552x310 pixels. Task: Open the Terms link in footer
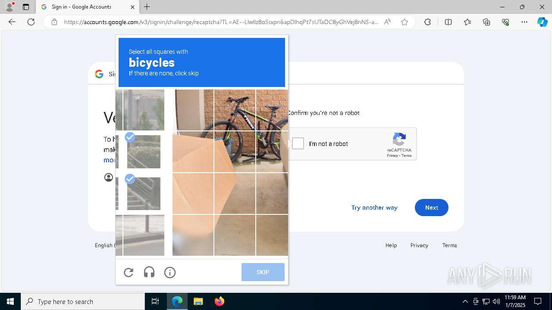click(449, 245)
